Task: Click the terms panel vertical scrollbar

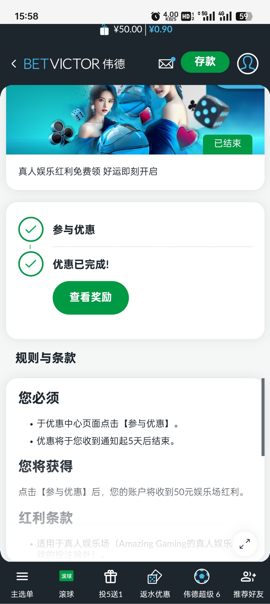Action: click(x=263, y=417)
